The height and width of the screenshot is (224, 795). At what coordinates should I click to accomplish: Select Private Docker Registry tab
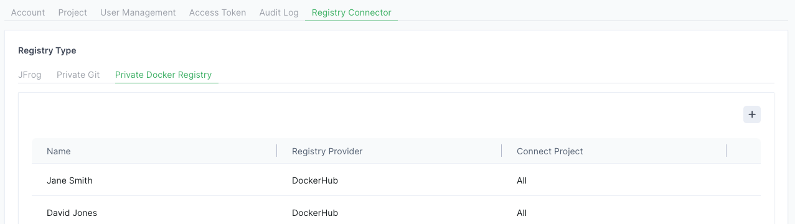pos(164,75)
